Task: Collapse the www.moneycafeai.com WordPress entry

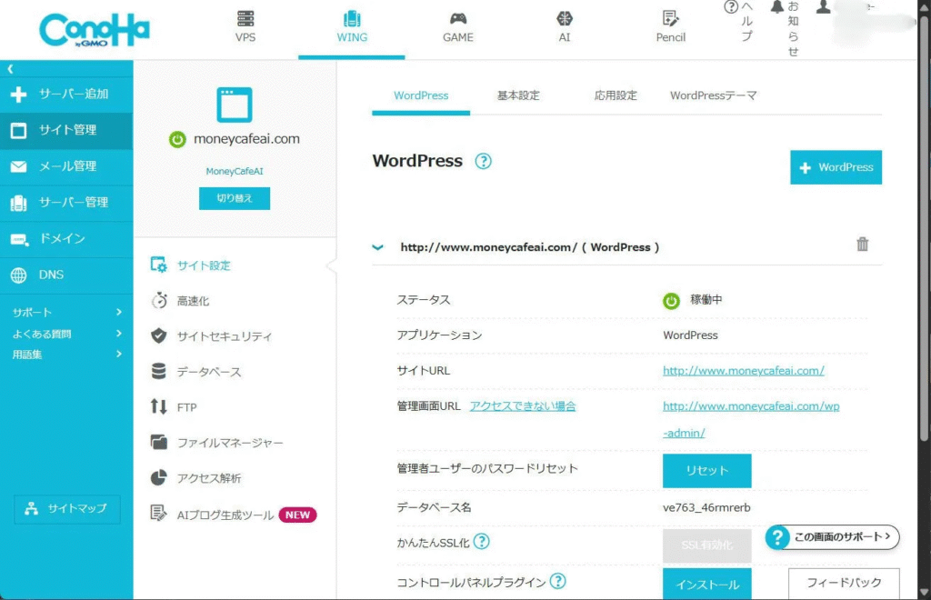Action: click(x=377, y=247)
